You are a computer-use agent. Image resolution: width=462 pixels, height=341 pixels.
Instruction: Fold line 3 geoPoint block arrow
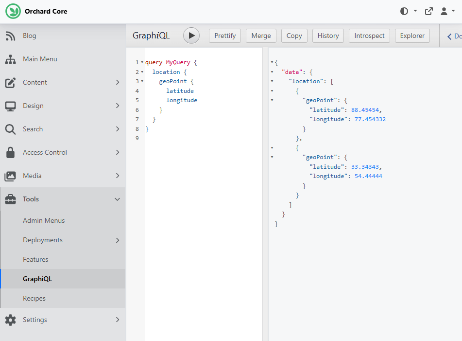coord(142,81)
